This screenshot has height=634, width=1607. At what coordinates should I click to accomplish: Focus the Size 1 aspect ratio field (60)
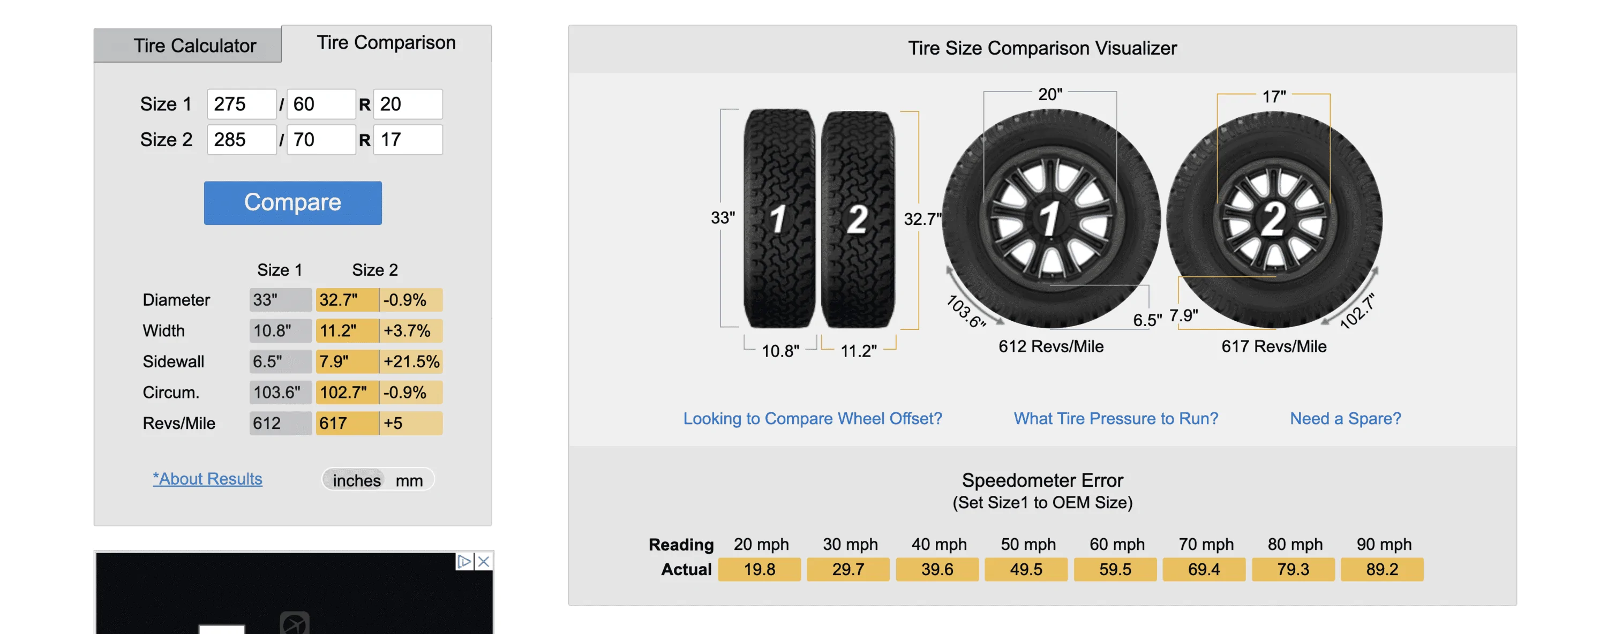(x=321, y=104)
